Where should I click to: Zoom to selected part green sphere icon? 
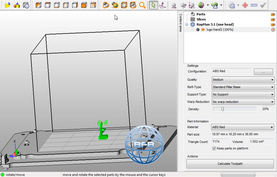point(115,5)
